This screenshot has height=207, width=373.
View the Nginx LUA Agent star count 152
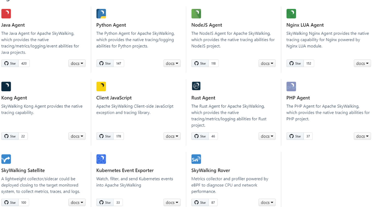(x=309, y=63)
